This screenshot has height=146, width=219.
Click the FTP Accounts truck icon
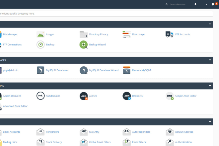(x=170, y=35)
